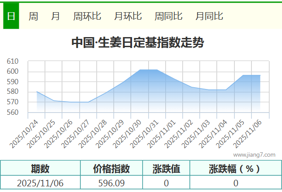Switch to the 周 (weekly) tab
Viewport: 282px width, 192px height.
click(x=33, y=16)
